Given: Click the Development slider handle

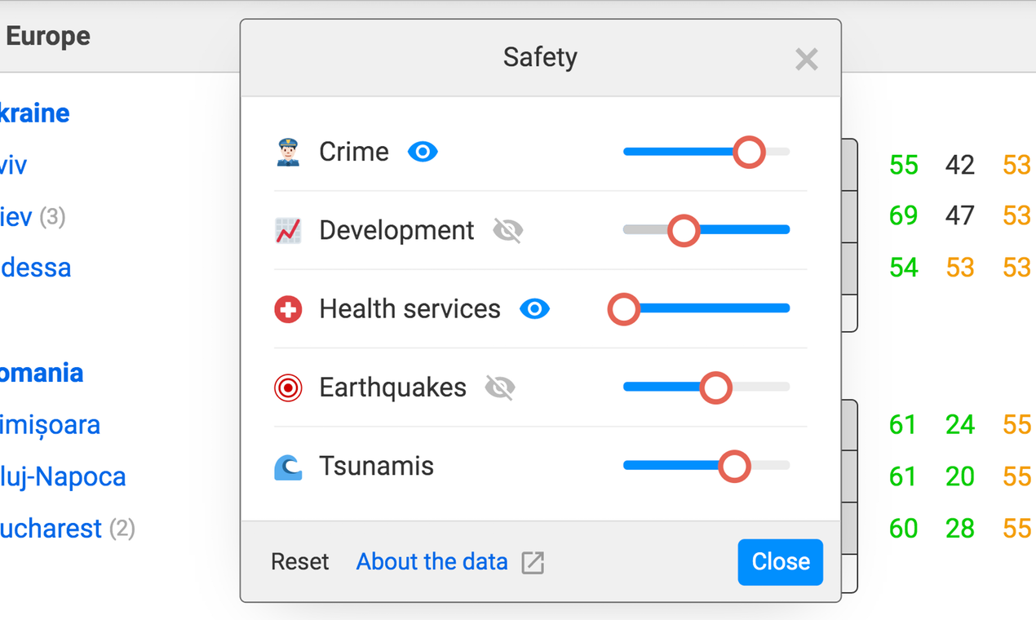Looking at the screenshot, I should point(684,231).
